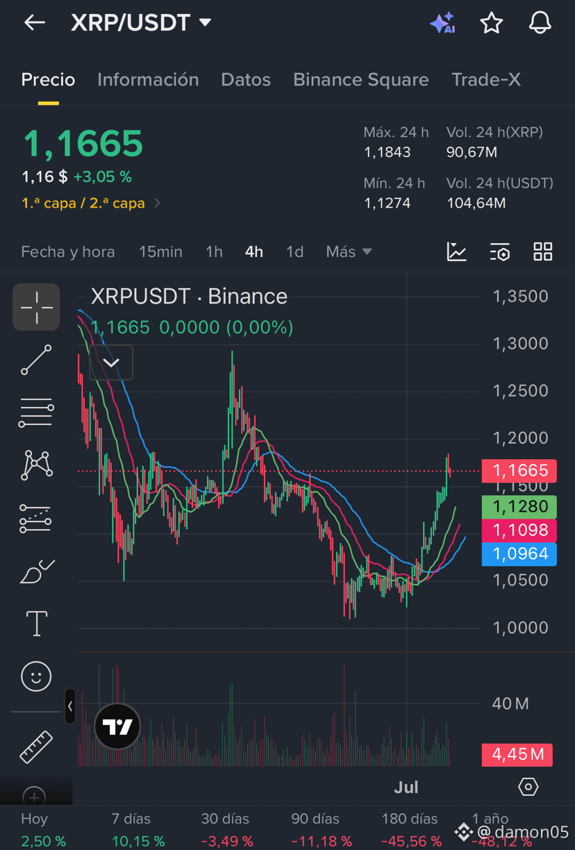Select the Fibonacci retracement lines tool
The height and width of the screenshot is (850, 575).
click(36, 412)
